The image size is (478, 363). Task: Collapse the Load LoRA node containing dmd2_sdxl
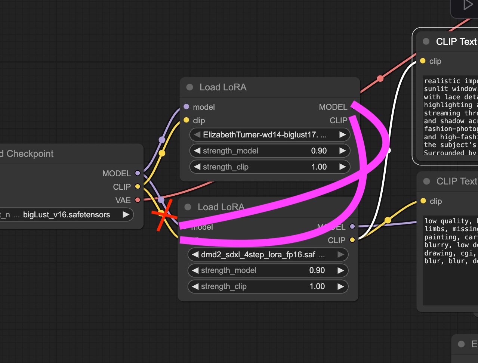pos(188,207)
